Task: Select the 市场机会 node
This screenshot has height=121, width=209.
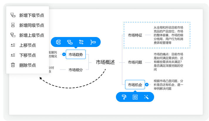Action: (x=135, y=85)
